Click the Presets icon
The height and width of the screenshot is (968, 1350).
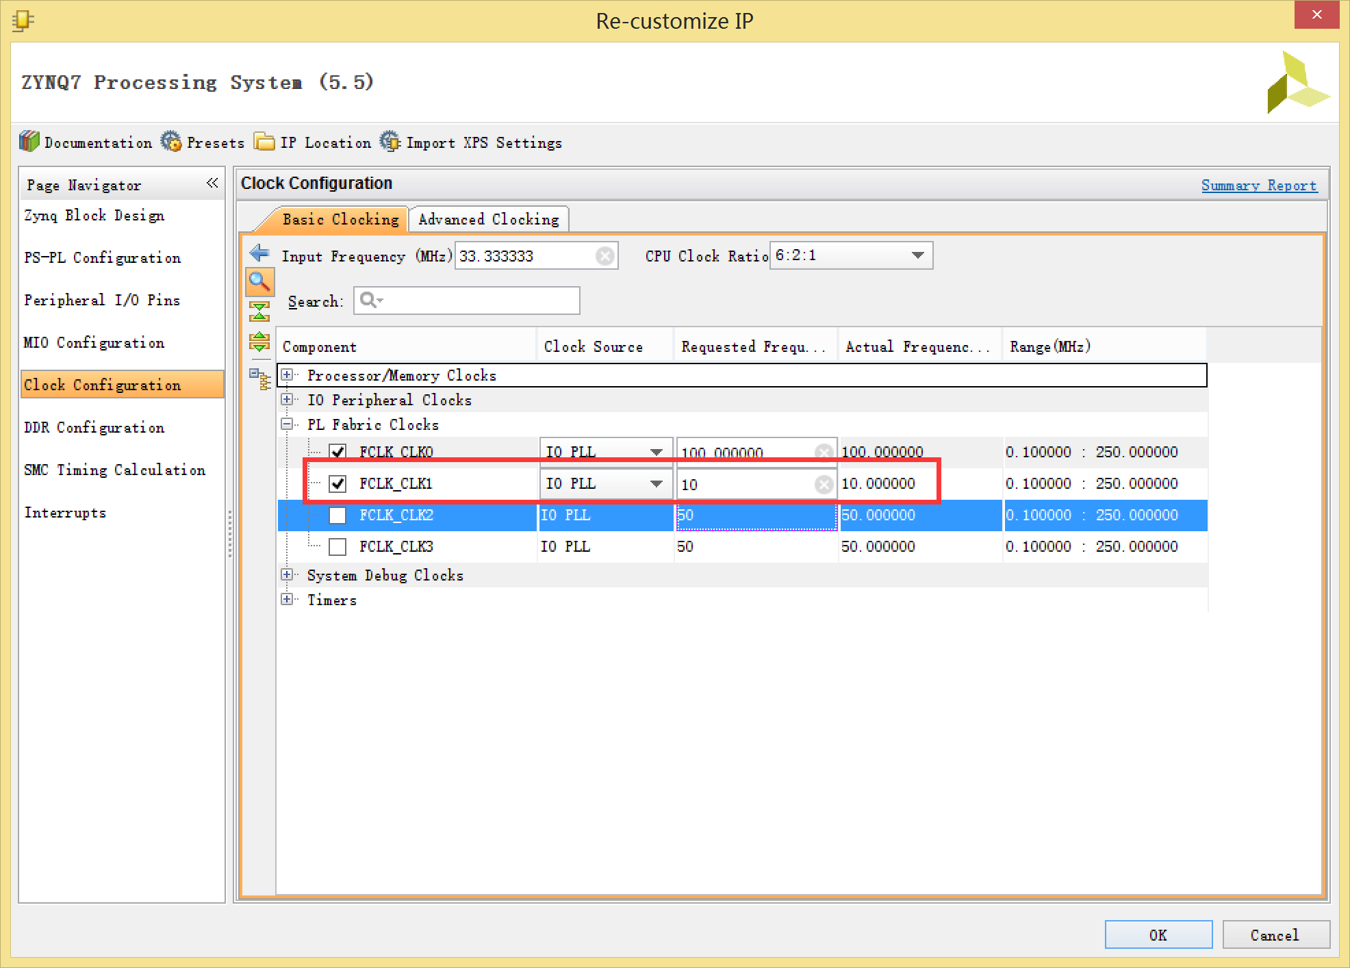[x=170, y=144]
